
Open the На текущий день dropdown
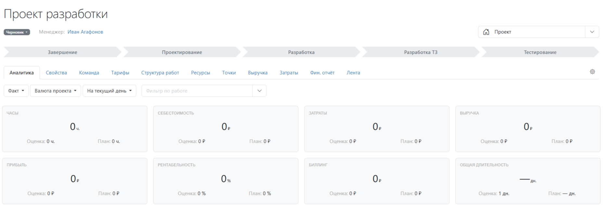pyautogui.click(x=109, y=91)
